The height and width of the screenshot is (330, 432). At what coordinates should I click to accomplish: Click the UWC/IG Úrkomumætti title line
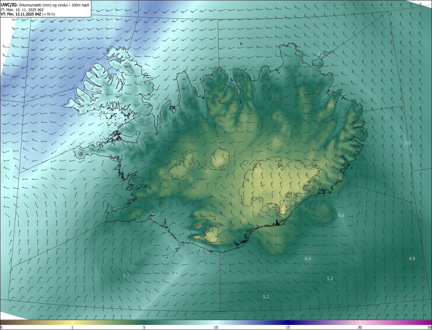click(x=45, y=5)
